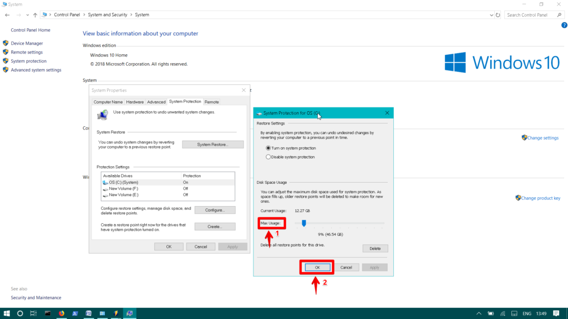Click the Configure... button
The width and height of the screenshot is (568, 319).
215,210
